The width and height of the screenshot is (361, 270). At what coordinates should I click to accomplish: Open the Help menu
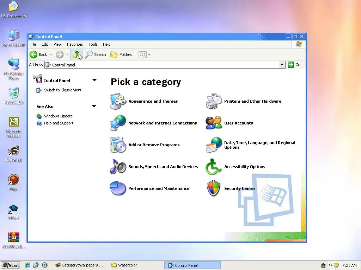point(106,44)
